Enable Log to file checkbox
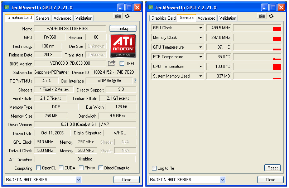Viewport: 289px width, 188px height. click(154, 168)
